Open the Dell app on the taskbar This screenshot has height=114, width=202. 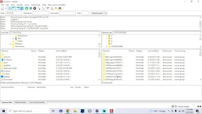coord(90,111)
